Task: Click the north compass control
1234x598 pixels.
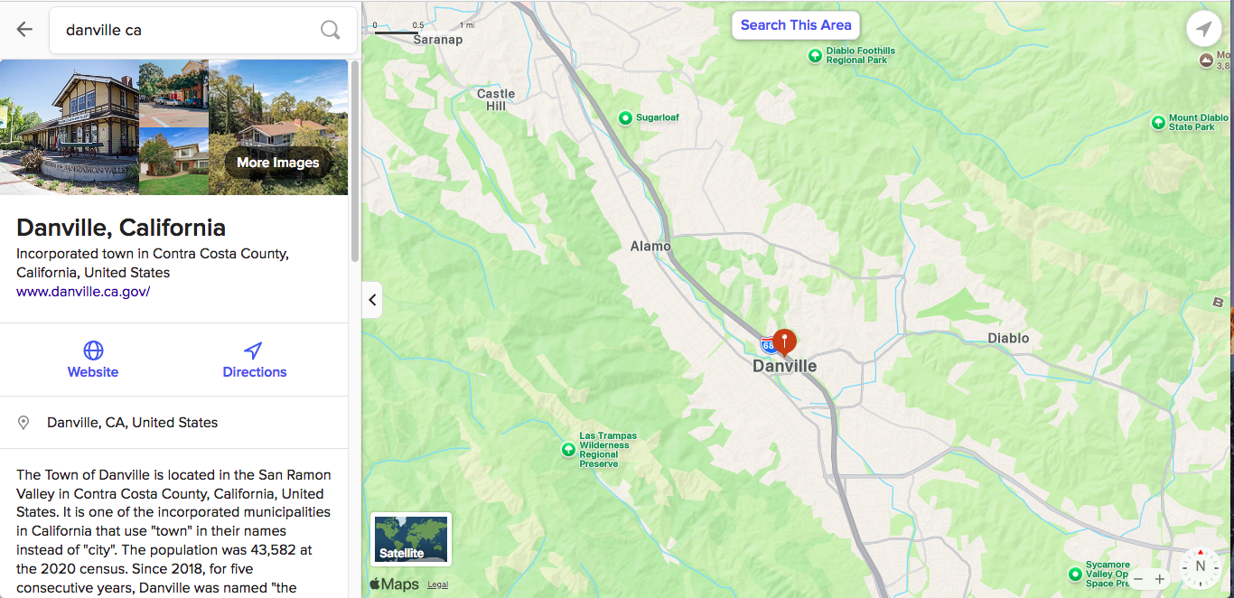Action: (1201, 567)
